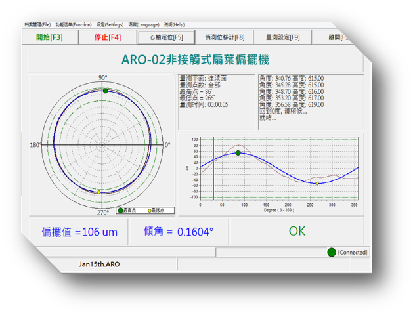Click the 0° label on polar plot

click(x=167, y=145)
